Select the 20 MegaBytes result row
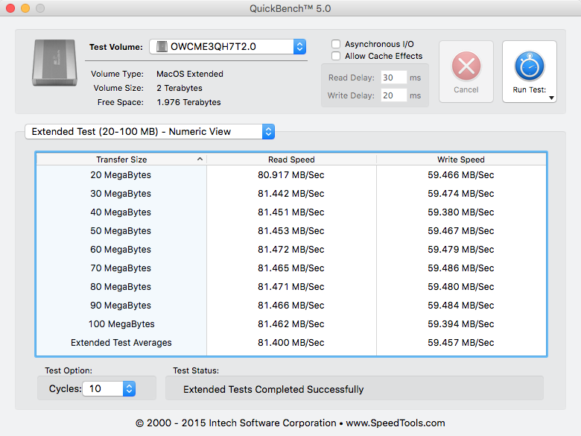 pos(290,175)
